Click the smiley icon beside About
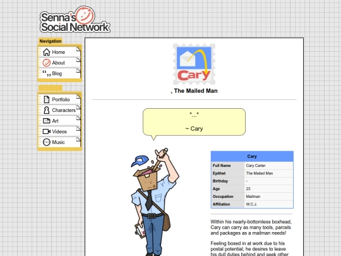Image resolution: width=341 pixels, height=256 pixels. pyautogui.click(x=46, y=63)
